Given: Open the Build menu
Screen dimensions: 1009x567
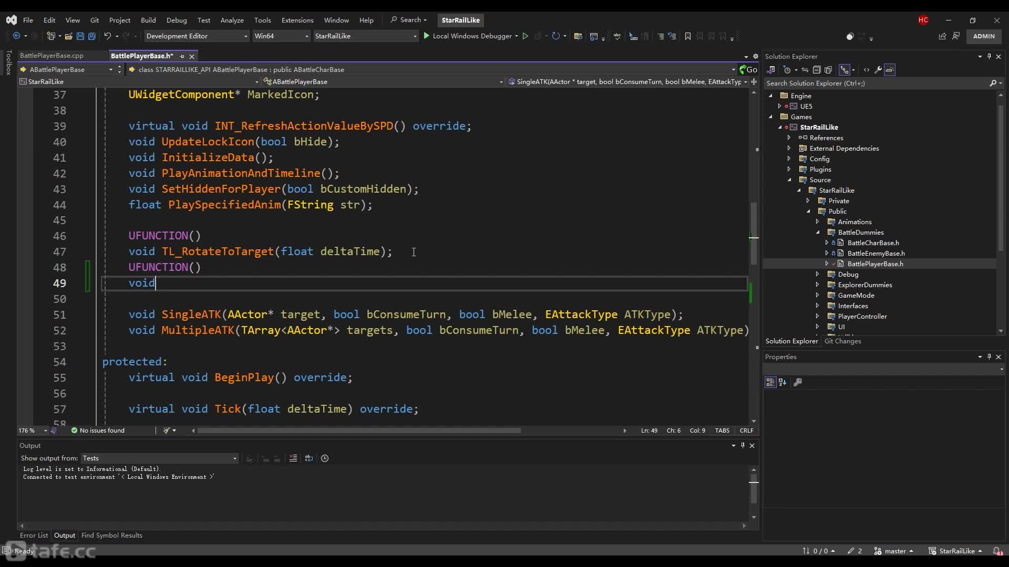Looking at the screenshot, I should [x=148, y=19].
